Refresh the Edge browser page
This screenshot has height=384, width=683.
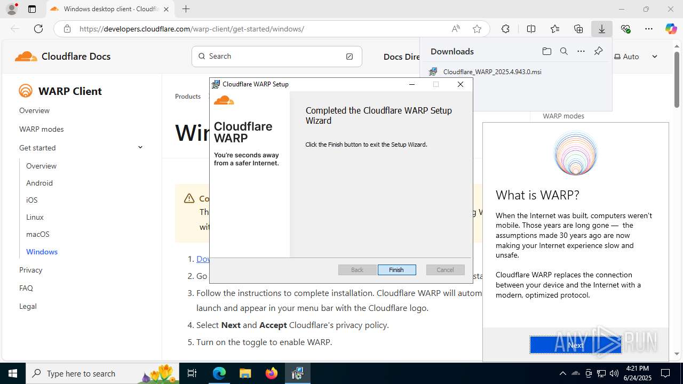tap(38, 29)
